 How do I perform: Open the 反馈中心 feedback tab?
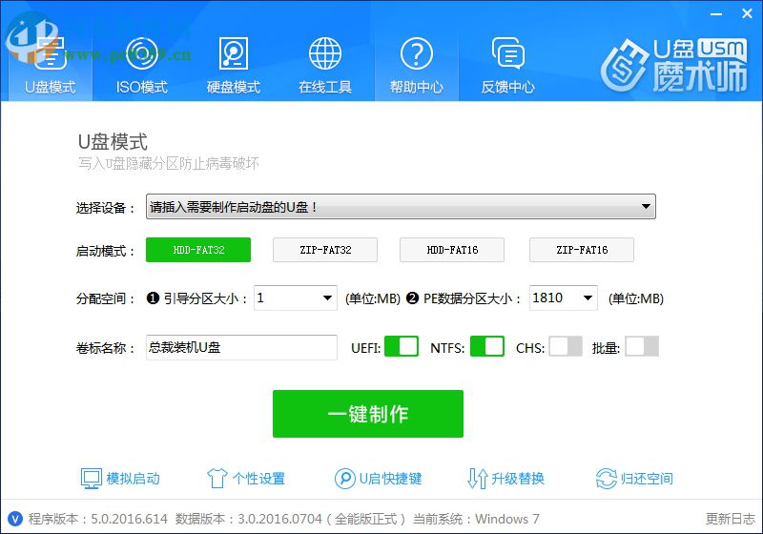tap(508, 65)
